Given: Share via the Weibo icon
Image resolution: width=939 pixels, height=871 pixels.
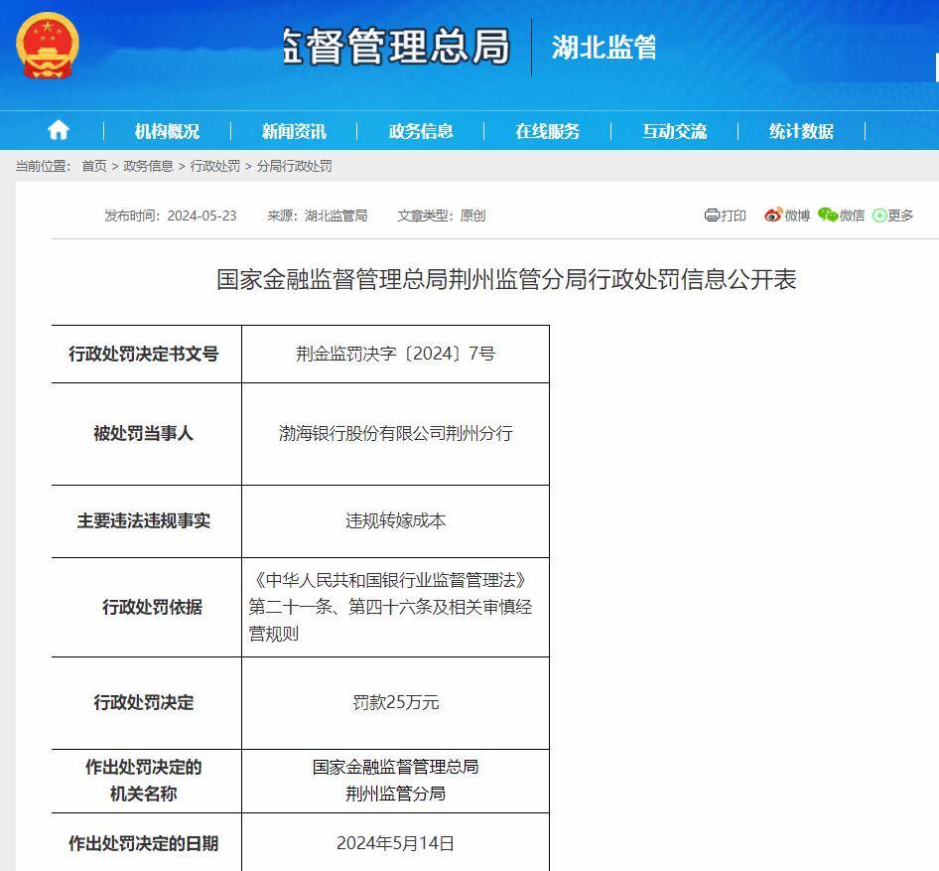Looking at the screenshot, I should 773,216.
